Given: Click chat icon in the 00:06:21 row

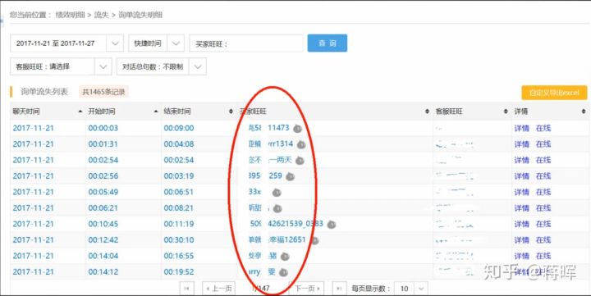Looking at the screenshot, I should 277,208.
